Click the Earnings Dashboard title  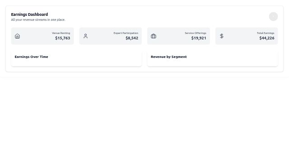[x=29, y=14]
